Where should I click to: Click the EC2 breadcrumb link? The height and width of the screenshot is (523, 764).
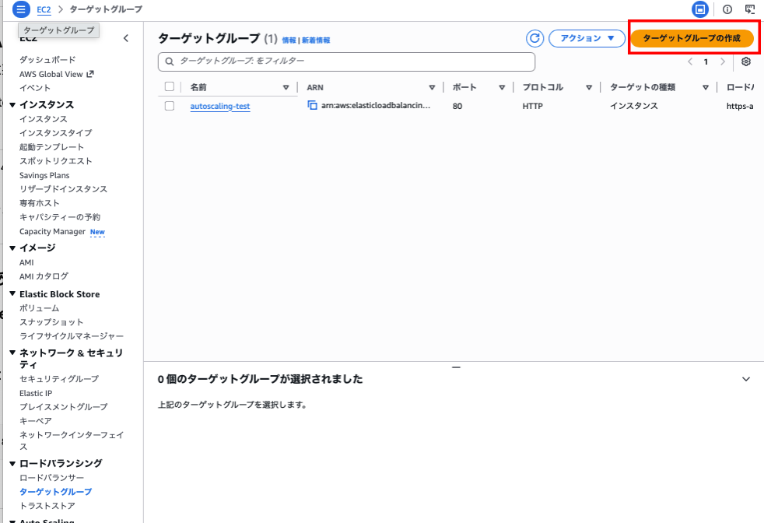point(44,9)
